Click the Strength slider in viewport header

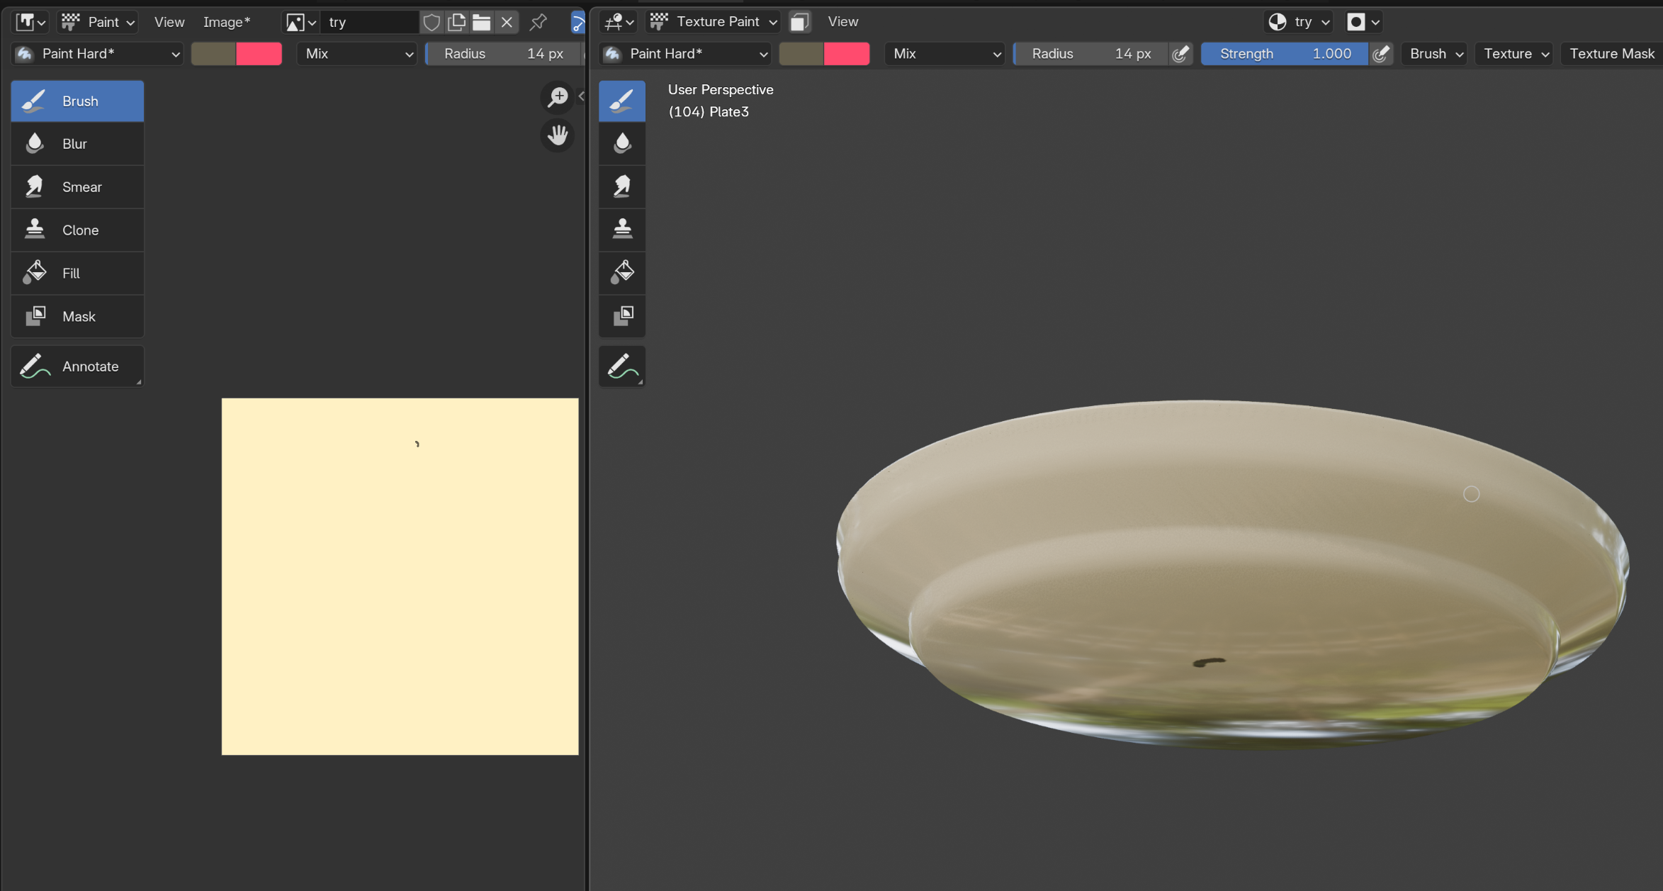(x=1284, y=54)
